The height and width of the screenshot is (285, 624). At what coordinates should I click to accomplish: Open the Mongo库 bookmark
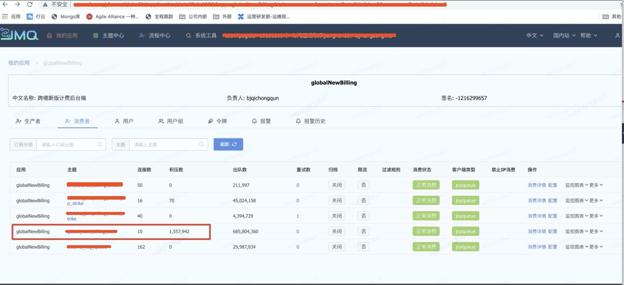point(66,17)
